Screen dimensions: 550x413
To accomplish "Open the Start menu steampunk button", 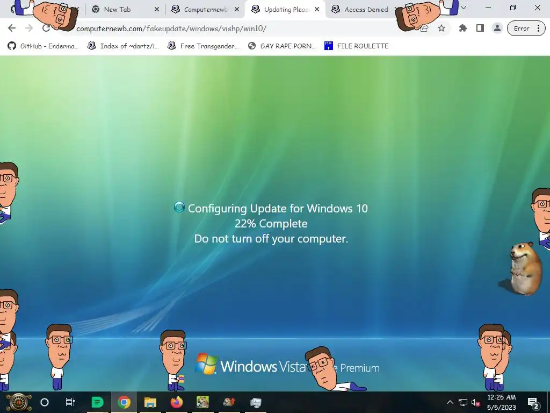I will coord(18,402).
